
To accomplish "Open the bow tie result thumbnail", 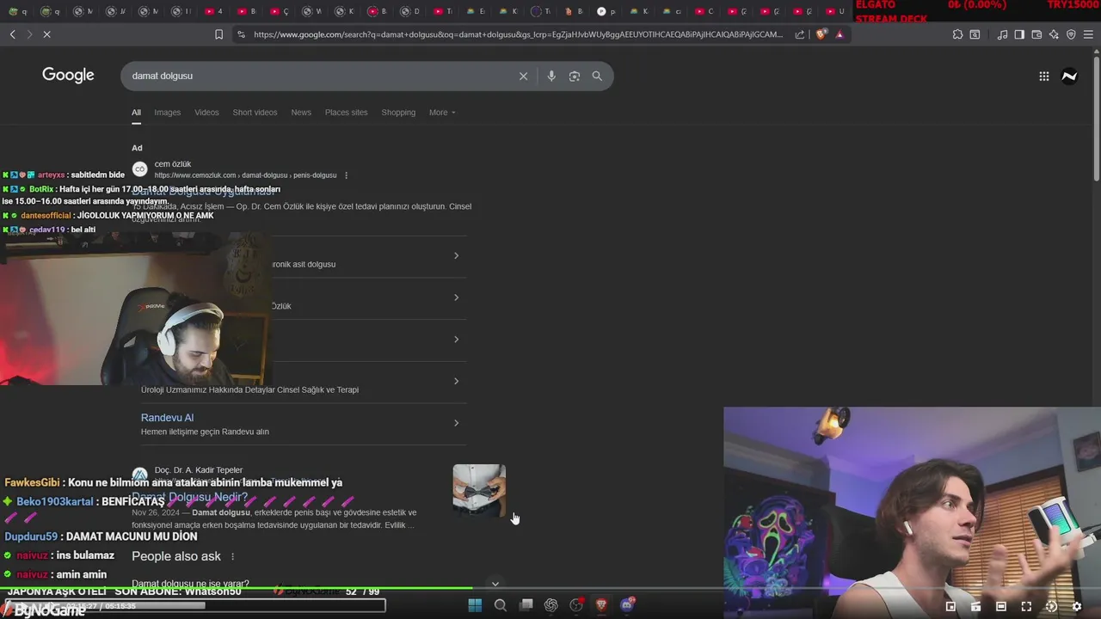I will pos(479,490).
